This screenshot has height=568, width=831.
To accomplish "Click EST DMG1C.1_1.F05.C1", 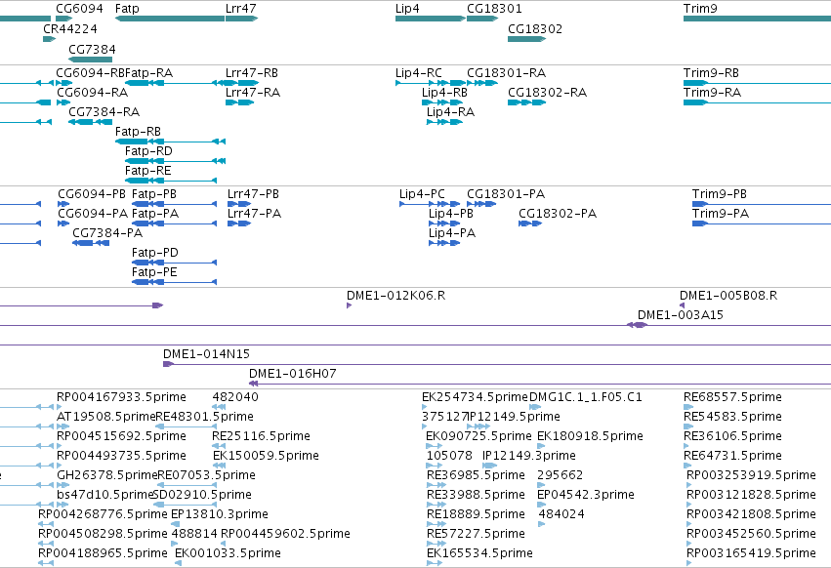I will coord(586,397).
